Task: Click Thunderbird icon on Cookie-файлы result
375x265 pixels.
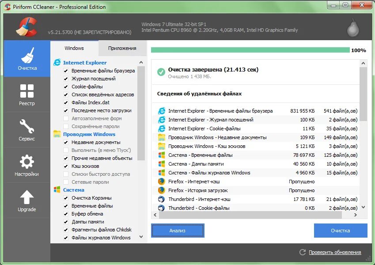Action: click(x=162, y=208)
